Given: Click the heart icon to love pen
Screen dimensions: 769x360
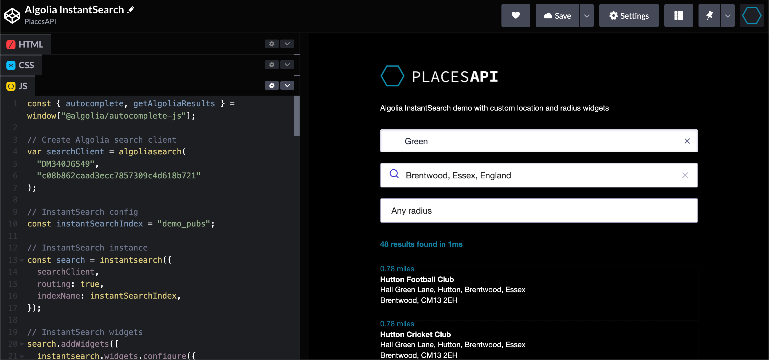Looking at the screenshot, I should tap(516, 15).
